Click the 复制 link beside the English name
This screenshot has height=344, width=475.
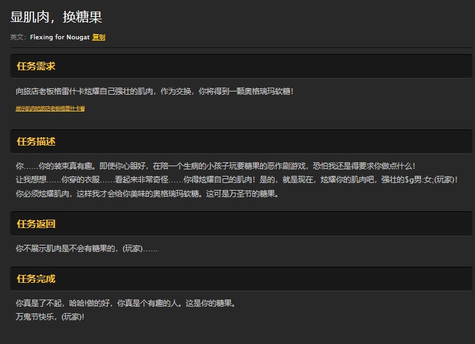[98, 37]
